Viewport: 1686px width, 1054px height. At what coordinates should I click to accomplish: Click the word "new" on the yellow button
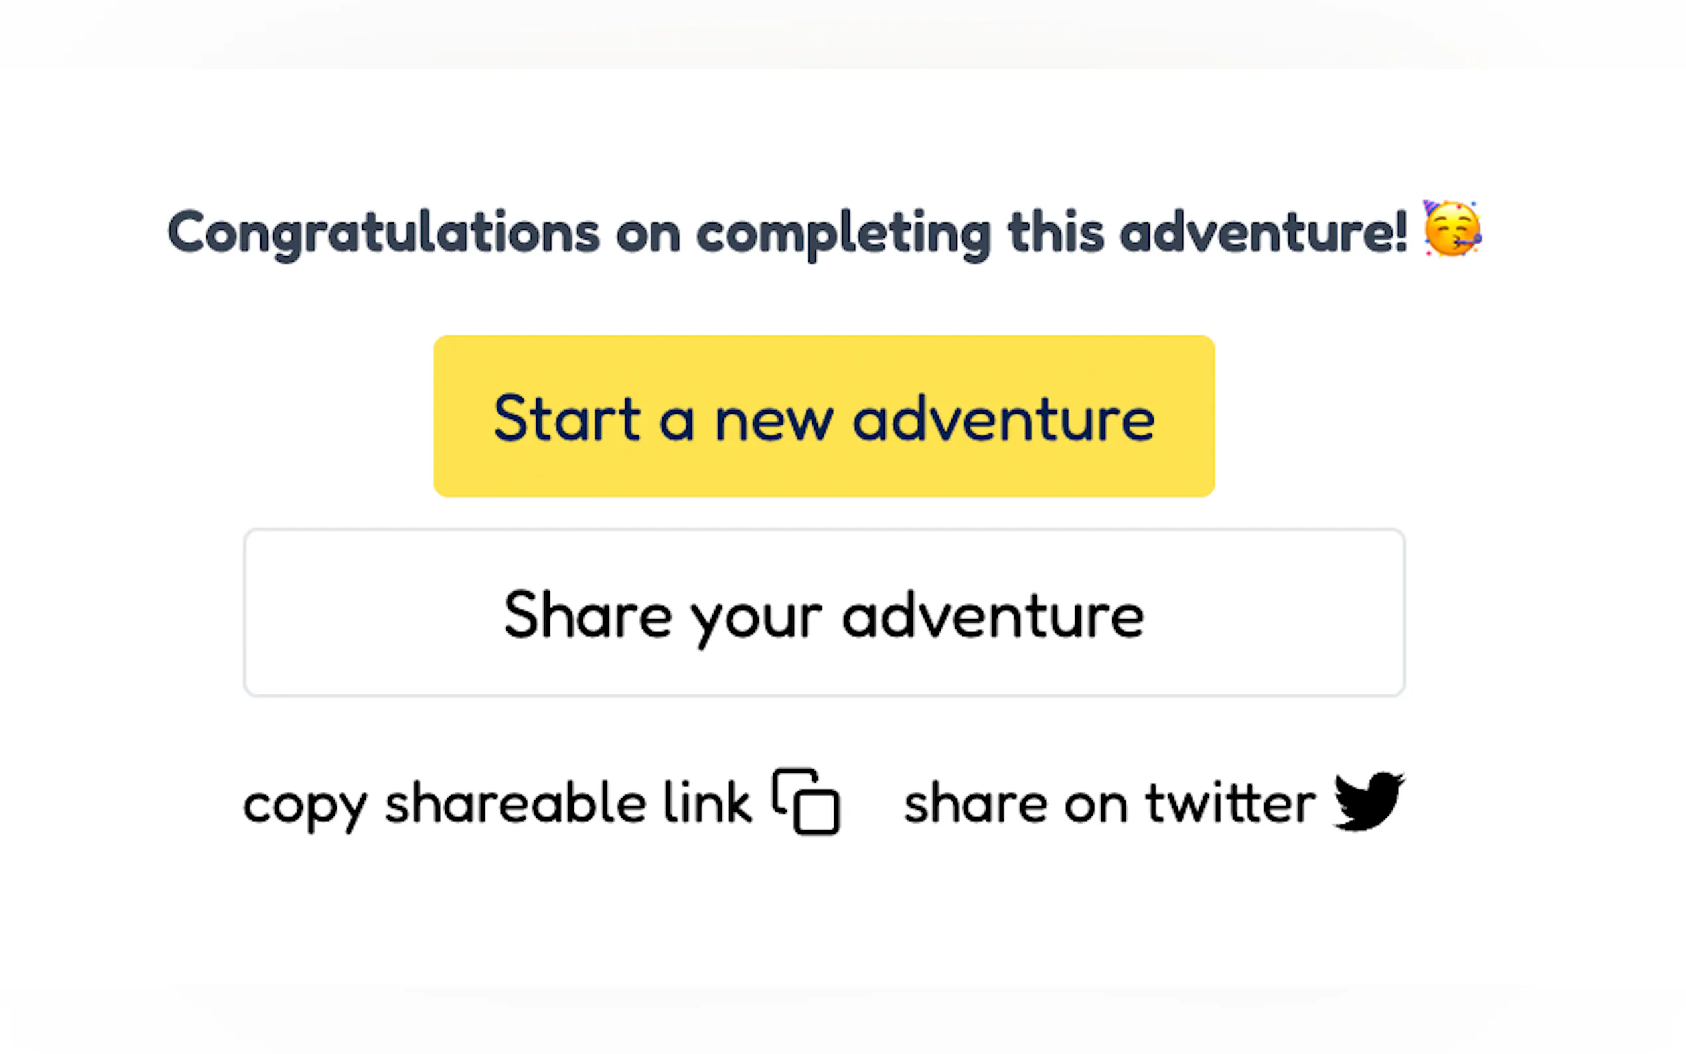tap(774, 421)
